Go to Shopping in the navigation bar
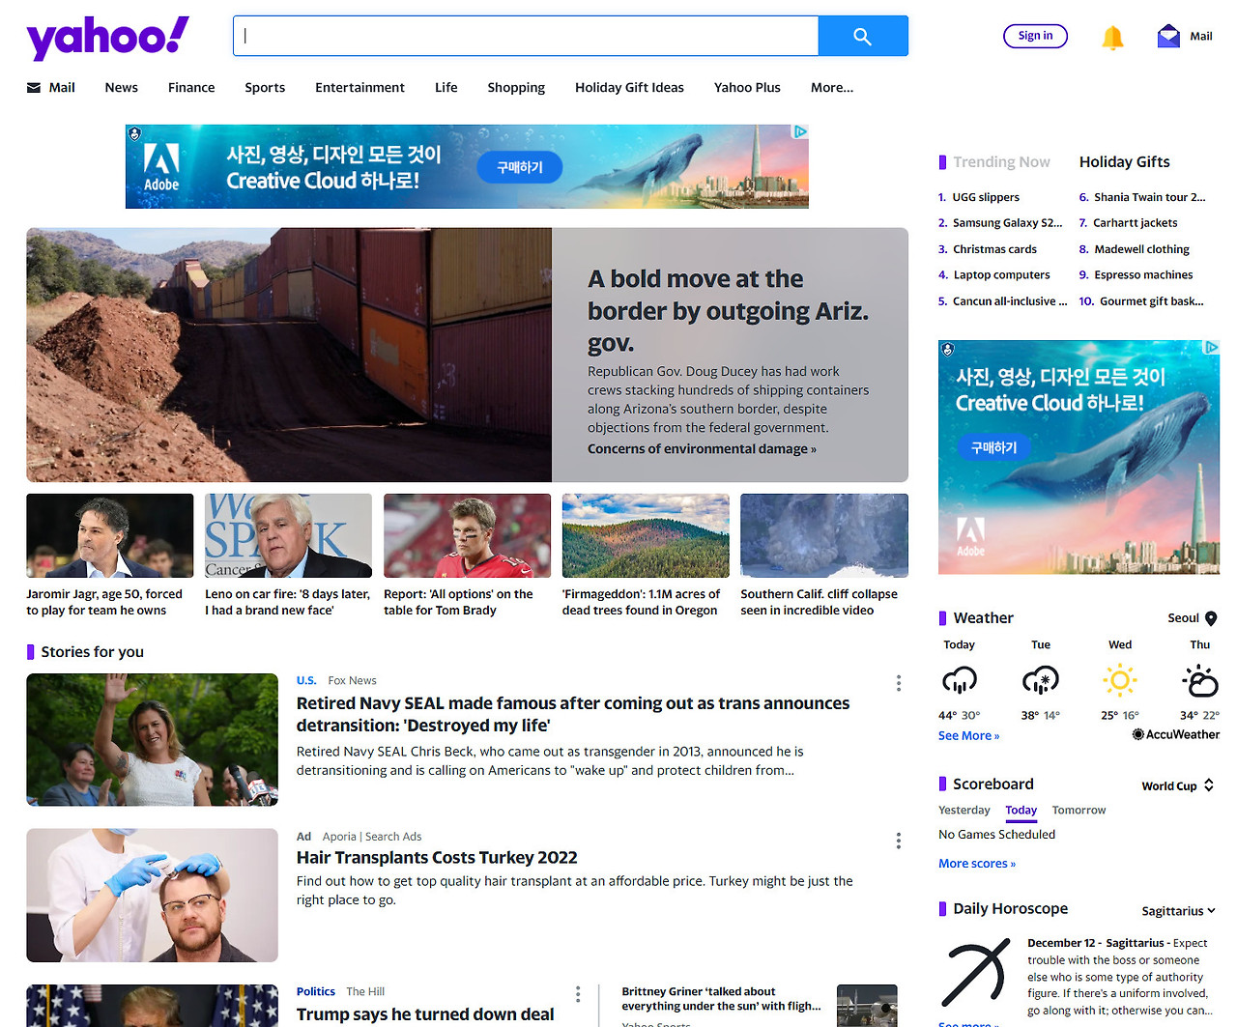Image resolution: width=1237 pixels, height=1027 pixels. point(516,87)
